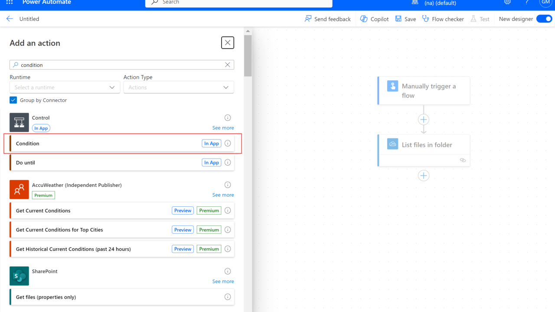Screen dimensions: 555x312
Task: Close the Add an action panel
Action: pyautogui.click(x=228, y=42)
